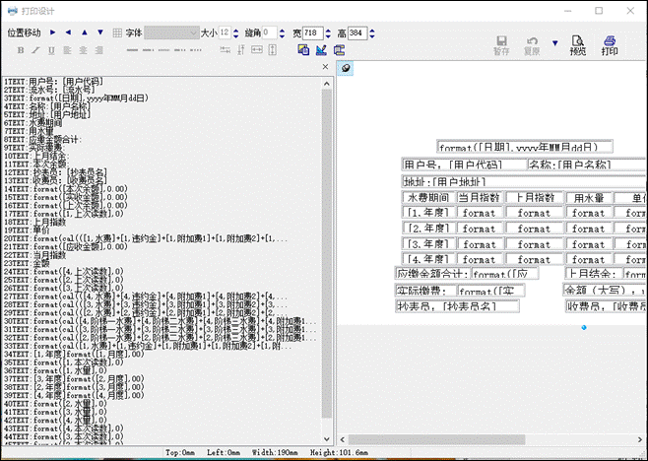Viewport: 648px width, 461px height.
Task: Click the 大小 size input field
Action: click(225, 33)
